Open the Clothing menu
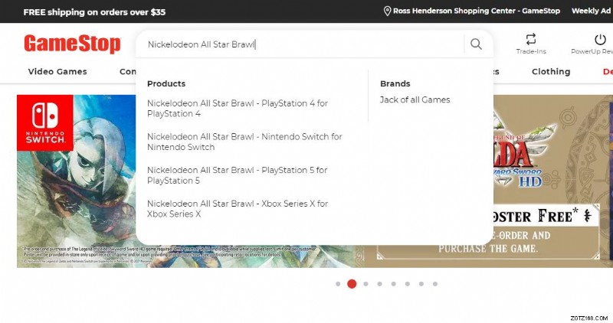Image resolution: width=613 pixels, height=323 pixels. 551,72
